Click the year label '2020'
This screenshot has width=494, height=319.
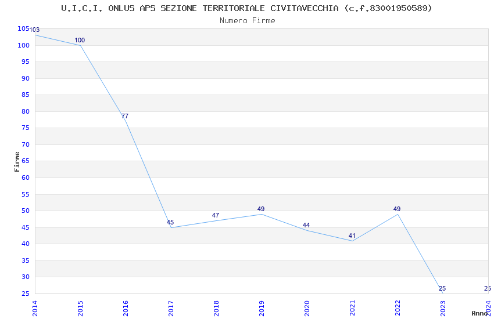point(307,309)
